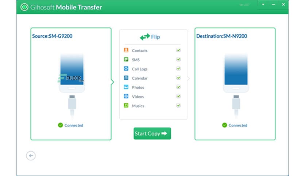
Task: Click the source phone image
Action: pos(72,73)
